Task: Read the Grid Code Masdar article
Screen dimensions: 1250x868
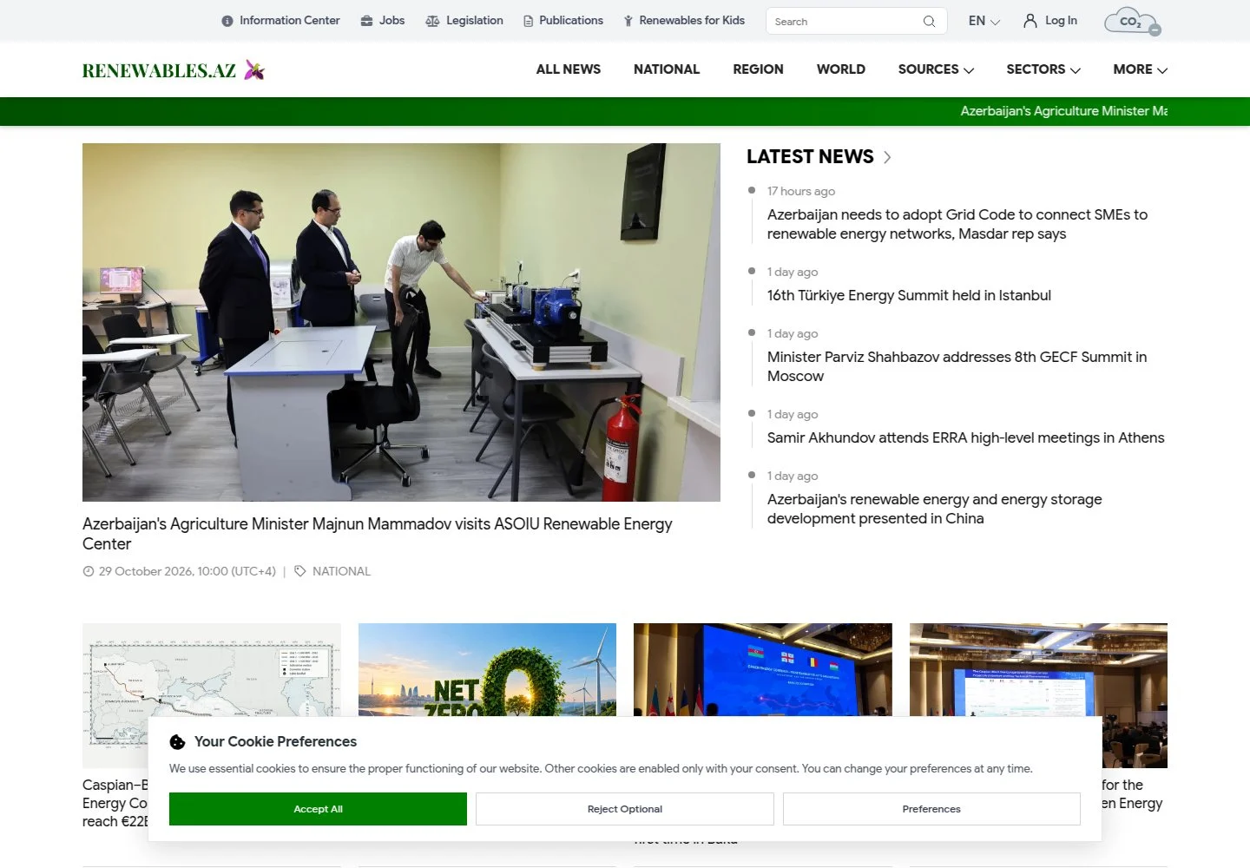Action: coord(957,224)
